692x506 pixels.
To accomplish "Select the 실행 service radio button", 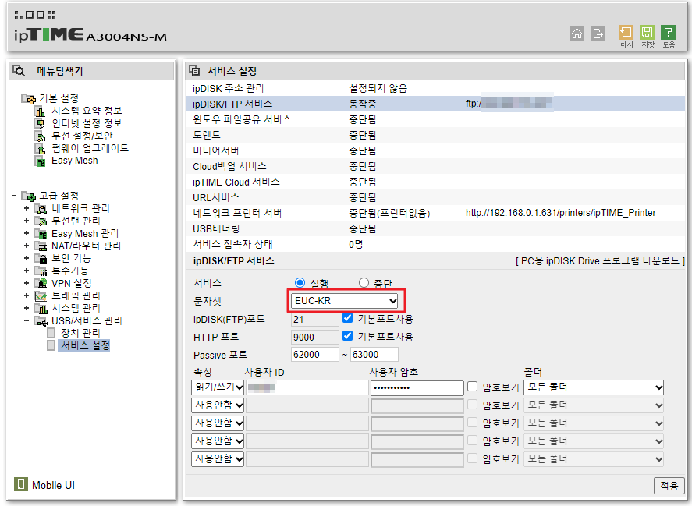I will 300,282.
